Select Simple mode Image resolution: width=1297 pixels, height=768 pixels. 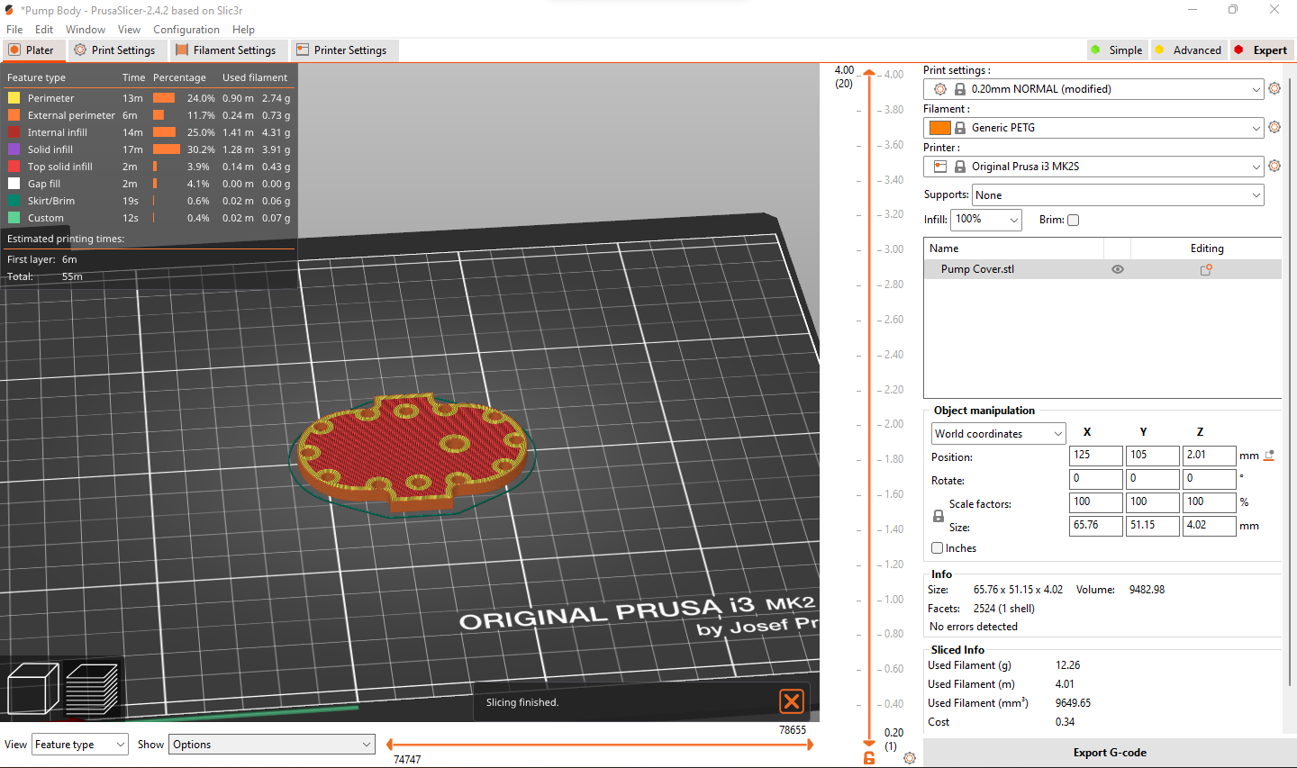(1116, 50)
